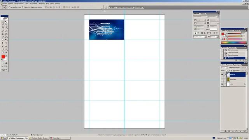Viewport: 249px width, 140px height.
Task: Select the Slice tool
Action: pyautogui.click(x=6, y=27)
